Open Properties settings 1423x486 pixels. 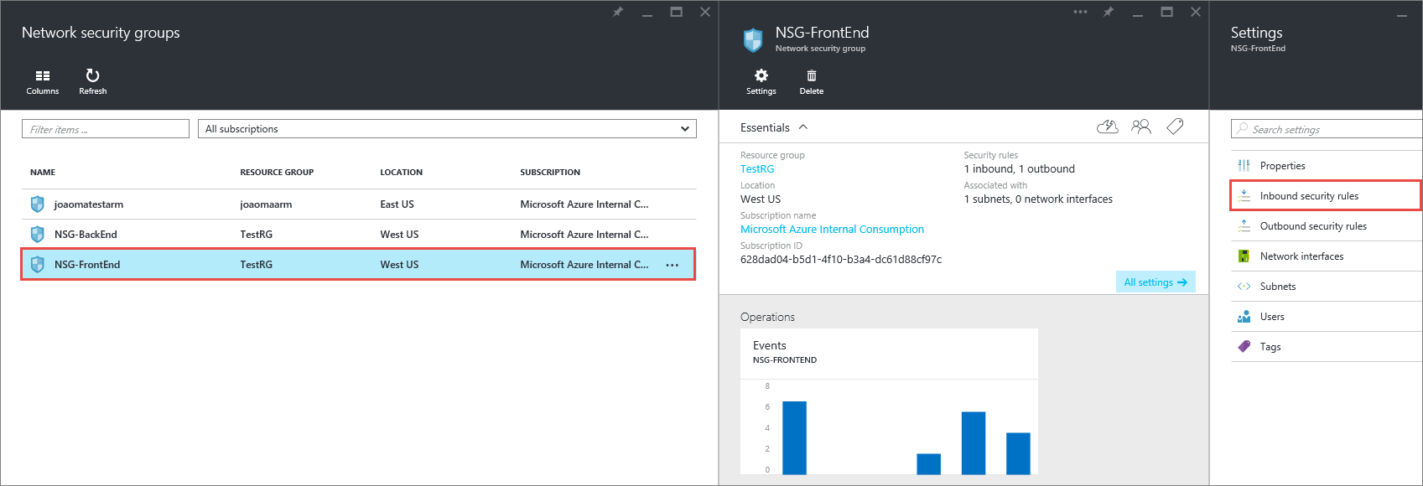coord(1327,165)
